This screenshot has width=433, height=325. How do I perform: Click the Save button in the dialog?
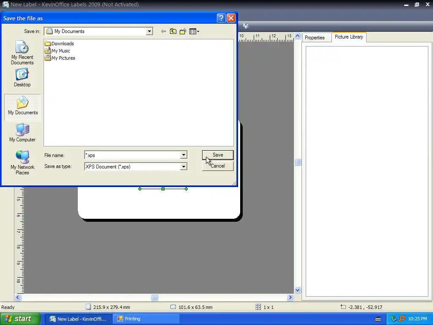[x=218, y=155]
